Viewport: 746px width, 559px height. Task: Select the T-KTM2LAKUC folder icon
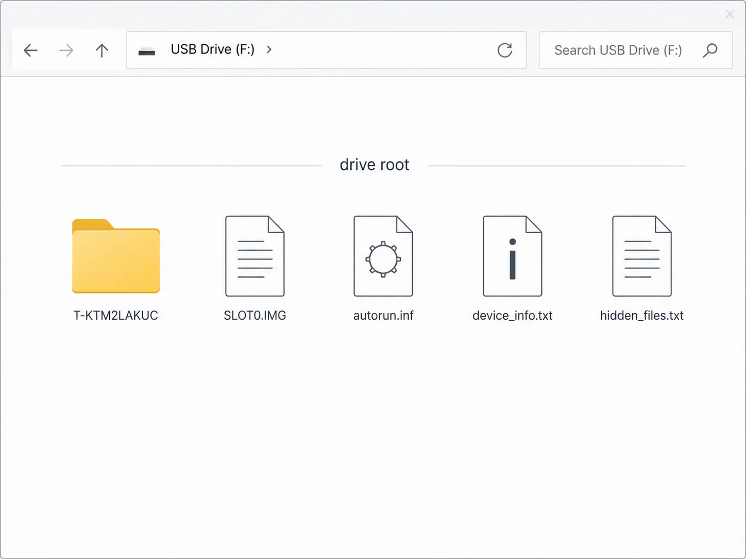[x=116, y=256]
